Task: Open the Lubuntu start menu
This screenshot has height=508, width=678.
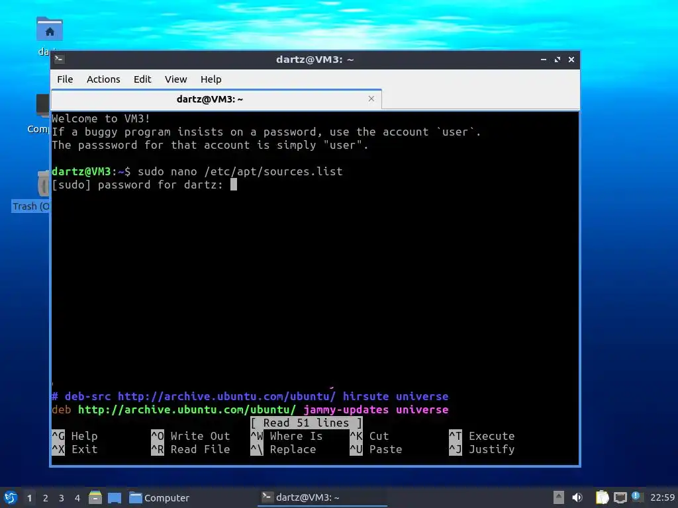Action: [x=11, y=497]
